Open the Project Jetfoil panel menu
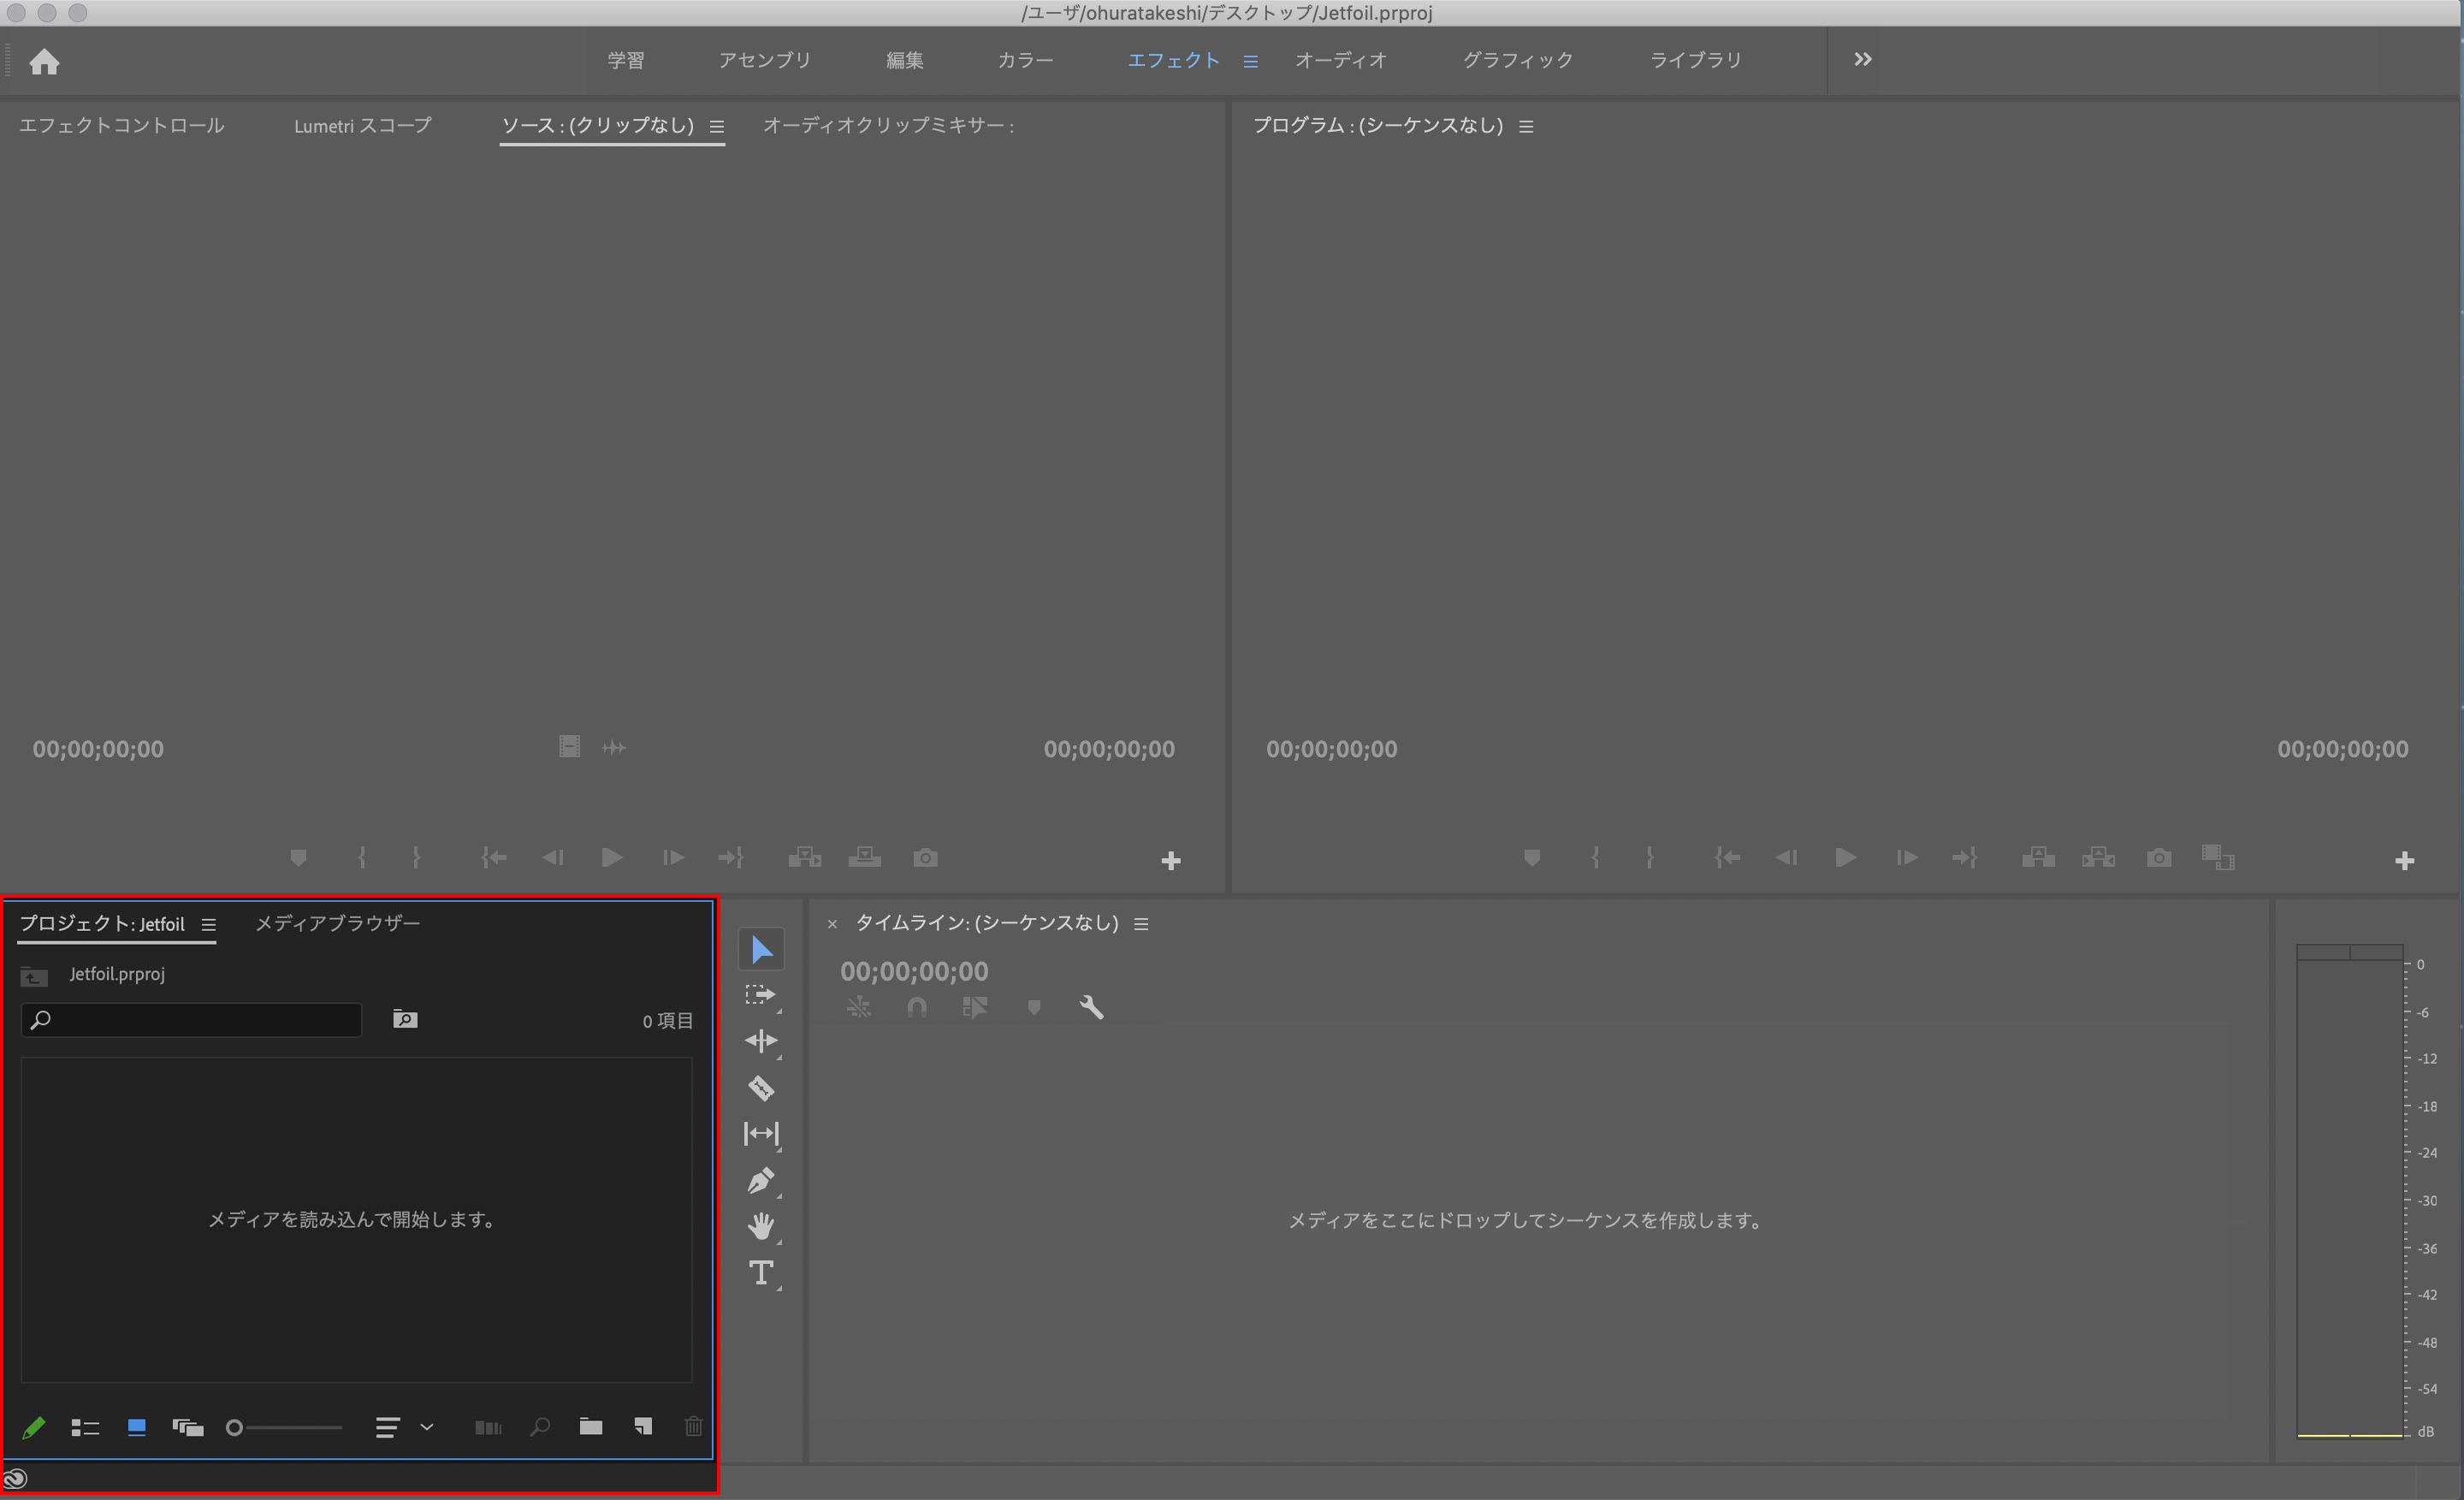Image resolution: width=2464 pixels, height=1500 pixels. click(208, 925)
